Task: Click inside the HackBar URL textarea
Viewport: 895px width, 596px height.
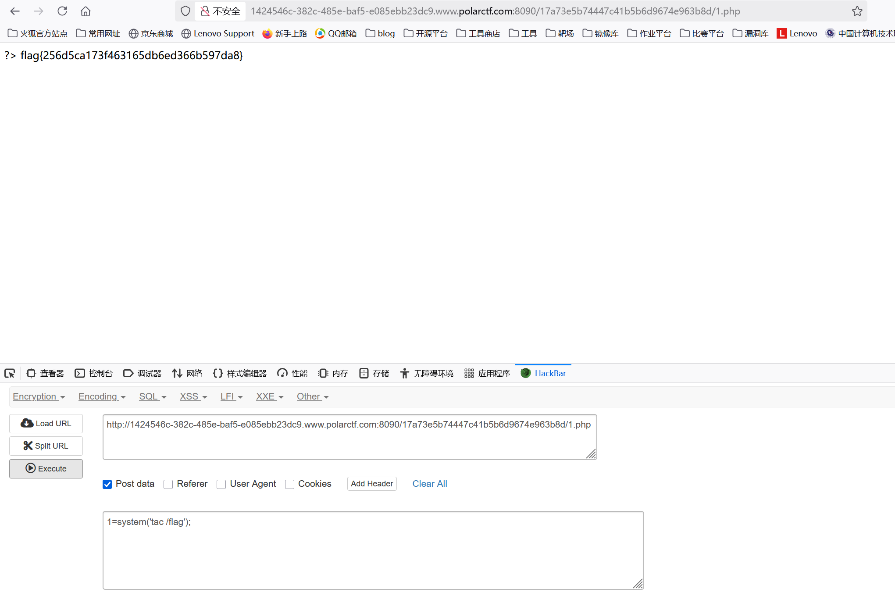Action: tap(349, 437)
